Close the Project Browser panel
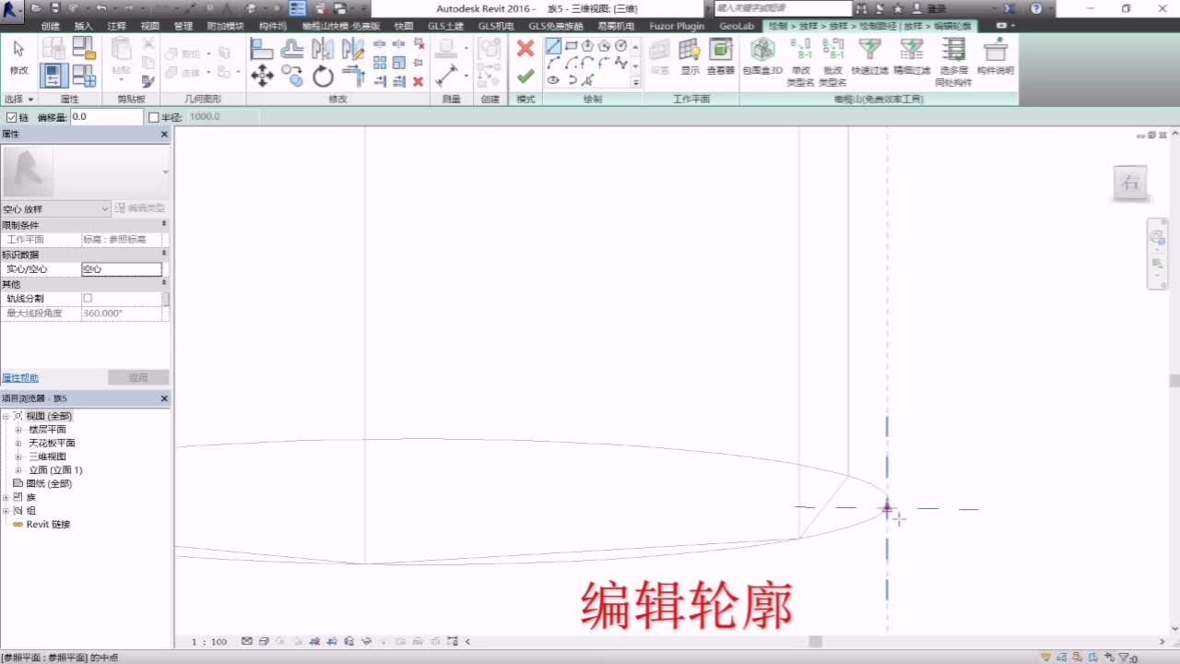 164,398
